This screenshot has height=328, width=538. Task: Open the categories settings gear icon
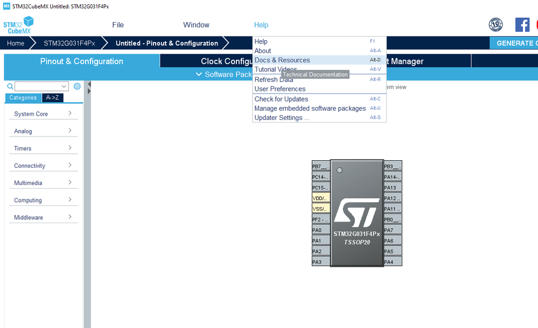77,87
